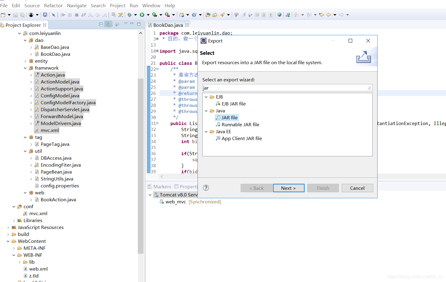
Task: Click the Debug bug icon
Action: tap(130, 15)
